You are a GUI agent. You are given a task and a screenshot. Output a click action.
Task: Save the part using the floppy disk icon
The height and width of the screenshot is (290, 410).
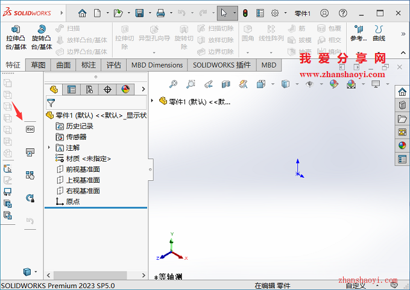(139, 13)
